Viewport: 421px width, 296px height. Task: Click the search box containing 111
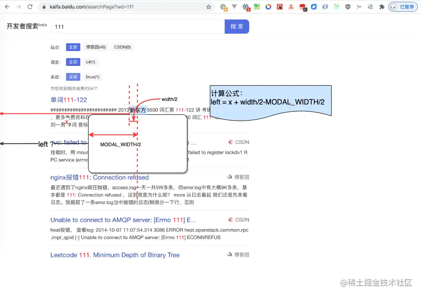click(137, 26)
